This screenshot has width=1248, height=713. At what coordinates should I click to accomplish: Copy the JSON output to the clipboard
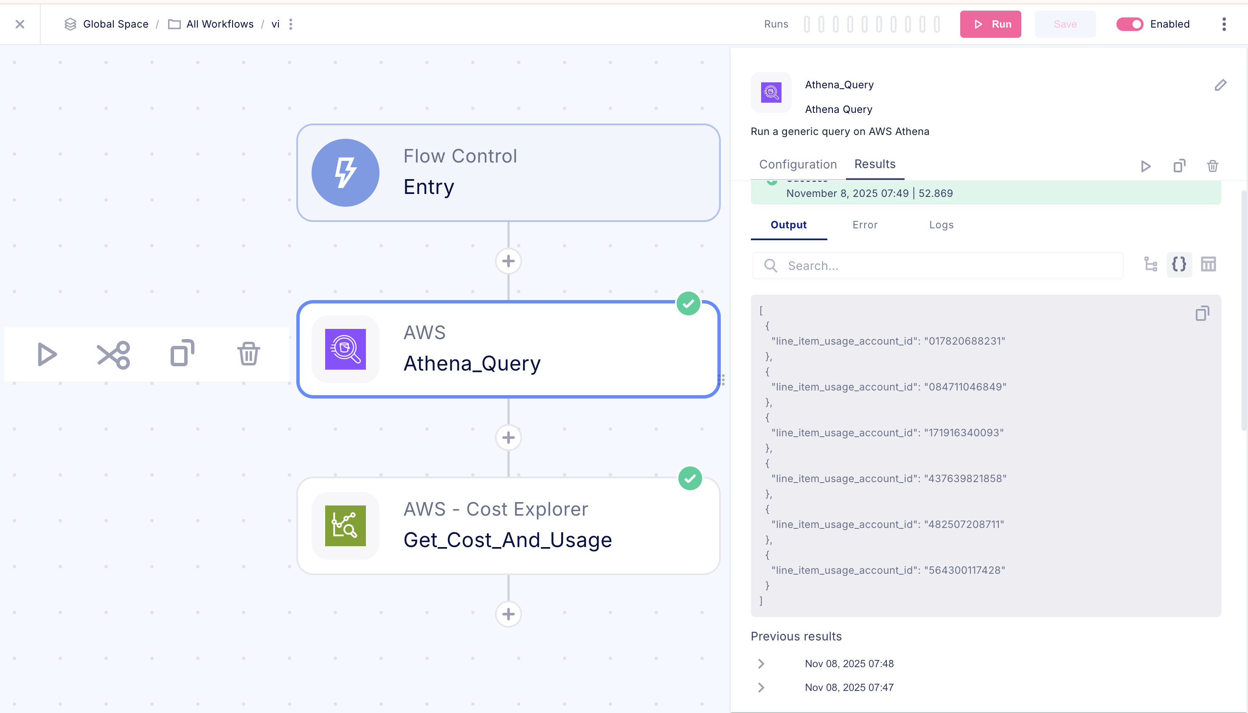pyautogui.click(x=1202, y=313)
